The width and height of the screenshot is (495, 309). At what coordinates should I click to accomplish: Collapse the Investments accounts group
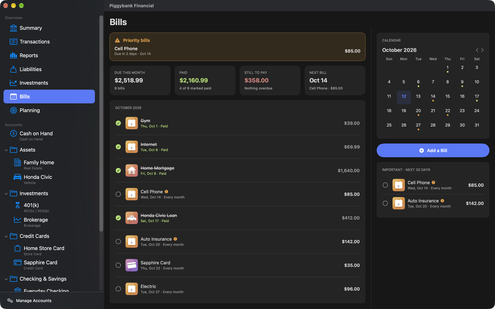coord(6,194)
